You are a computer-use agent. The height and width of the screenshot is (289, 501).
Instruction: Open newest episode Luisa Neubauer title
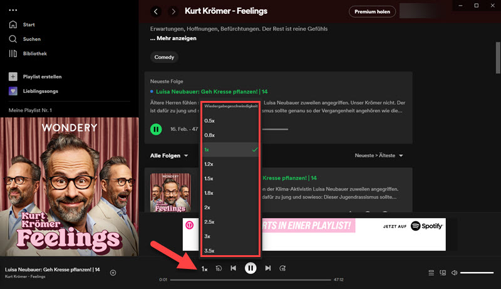(x=212, y=92)
